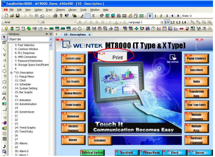215x157 pixels.
Task: Switch to object state 3
Action: click(x=167, y=16)
